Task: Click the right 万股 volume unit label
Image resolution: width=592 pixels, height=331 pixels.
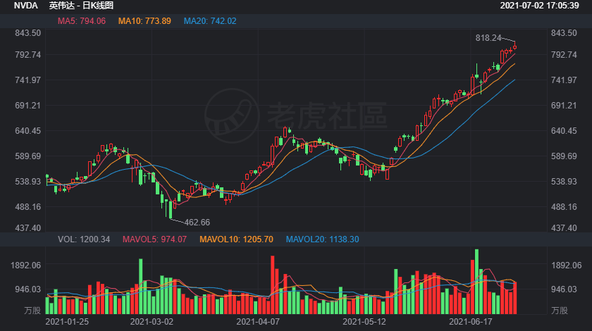Action: (559, 311)
